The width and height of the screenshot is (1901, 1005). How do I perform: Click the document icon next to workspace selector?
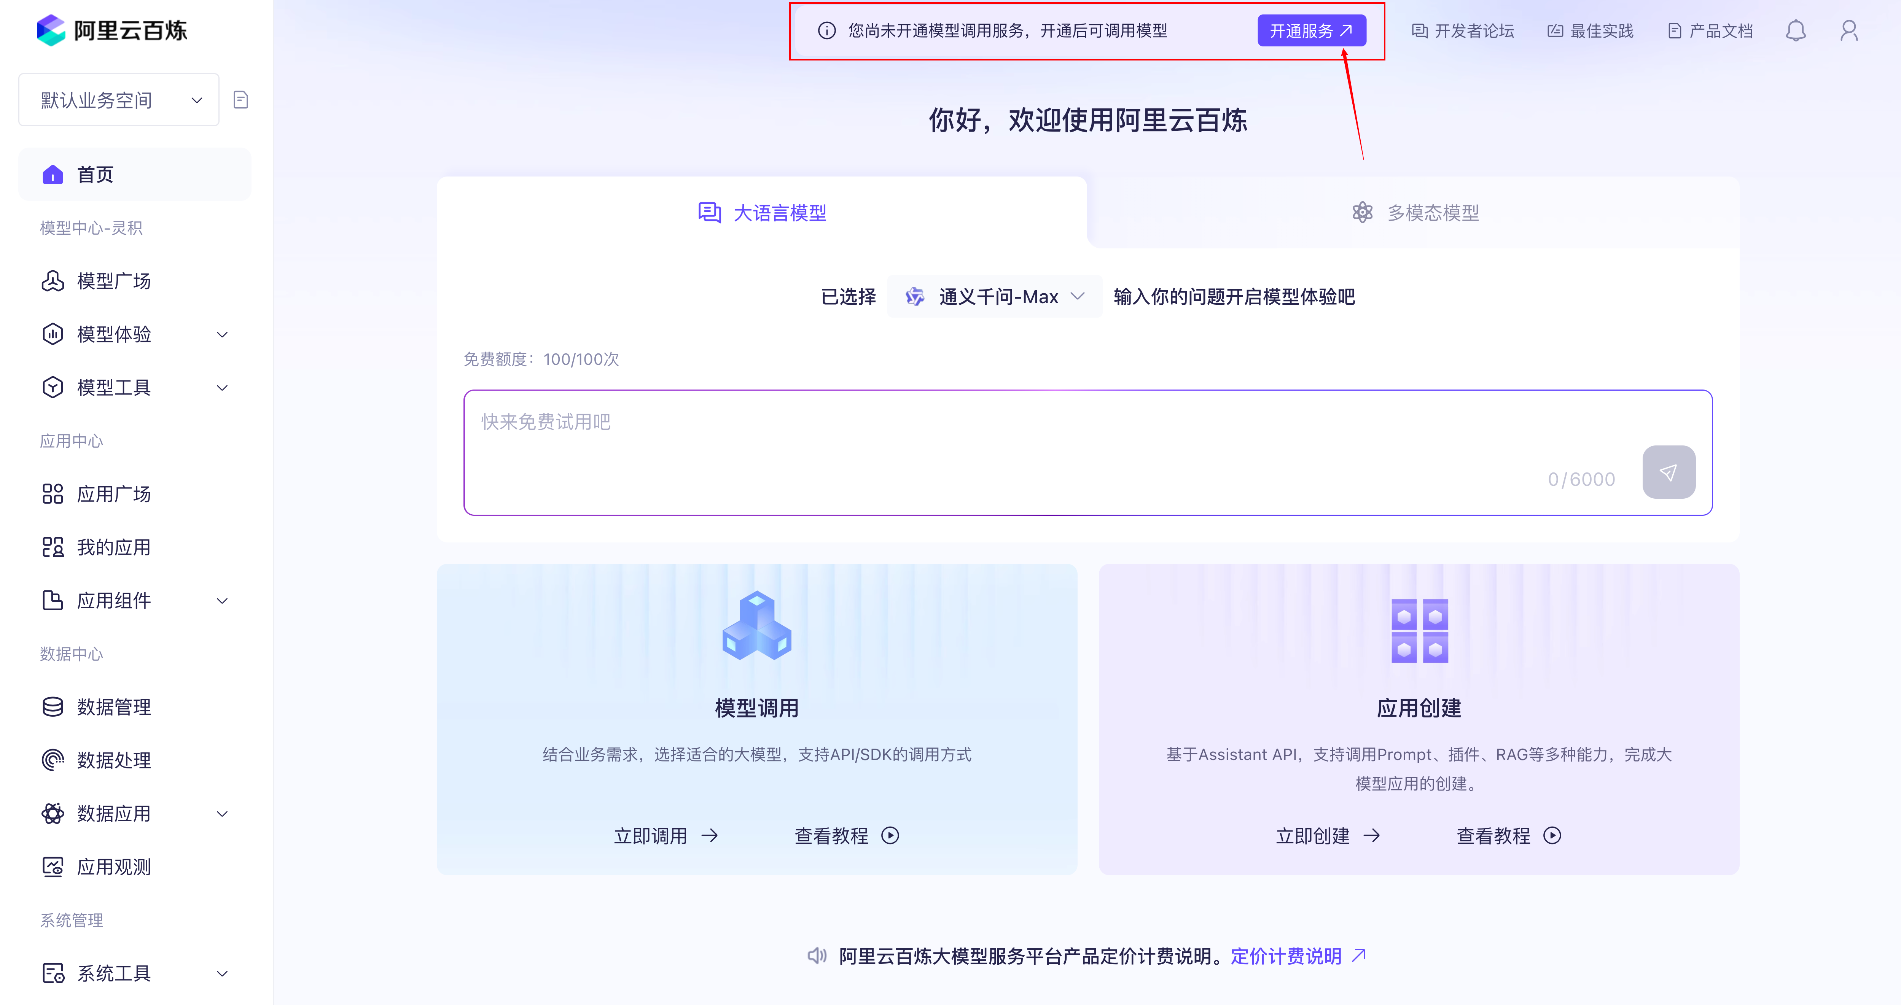click(240, 99)
